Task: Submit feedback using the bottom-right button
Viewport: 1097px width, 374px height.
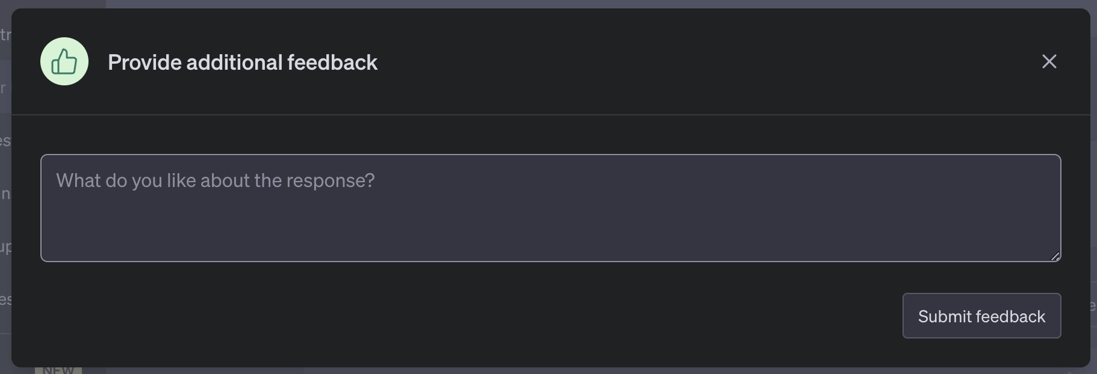Action: tap(981, 316)
